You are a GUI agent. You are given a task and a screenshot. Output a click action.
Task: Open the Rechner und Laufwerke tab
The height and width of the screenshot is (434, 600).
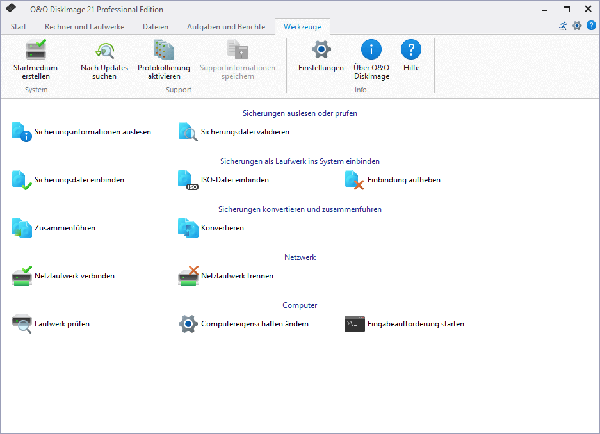pos(85,27)
